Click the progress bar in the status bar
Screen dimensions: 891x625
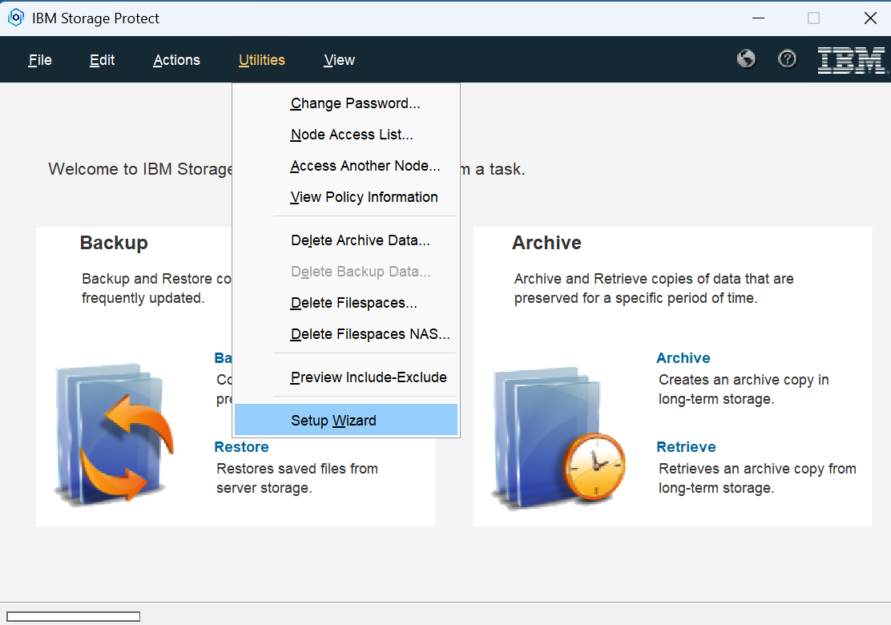(74, 616)
